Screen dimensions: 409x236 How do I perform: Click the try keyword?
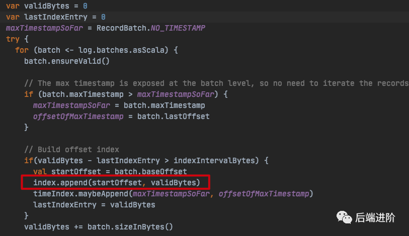[x=13, y=39]
